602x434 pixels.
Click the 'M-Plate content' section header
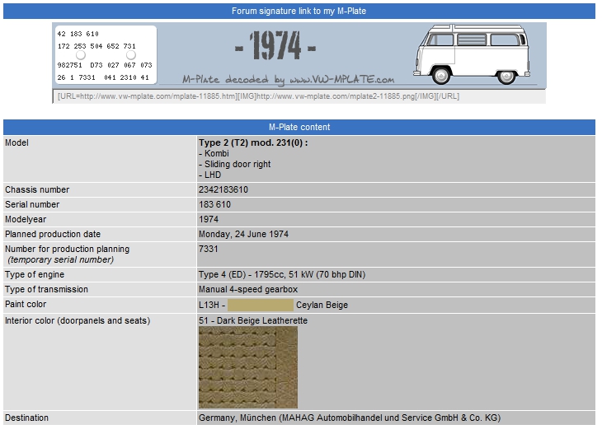click(x=299, y=128)
